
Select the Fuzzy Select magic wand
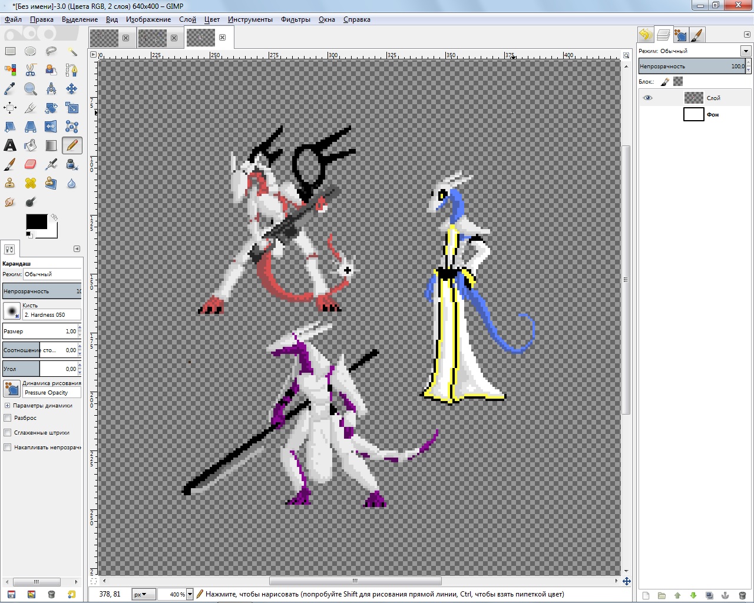tap(72, 51)
